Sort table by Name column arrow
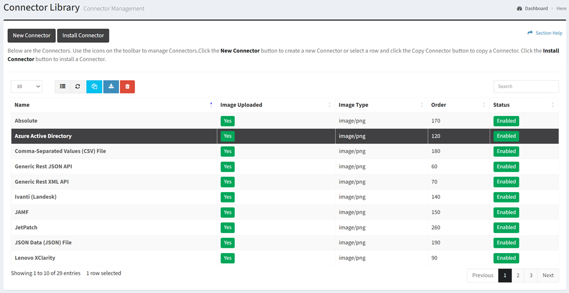This screenshot has width=569, height=293. pos(211,105)
